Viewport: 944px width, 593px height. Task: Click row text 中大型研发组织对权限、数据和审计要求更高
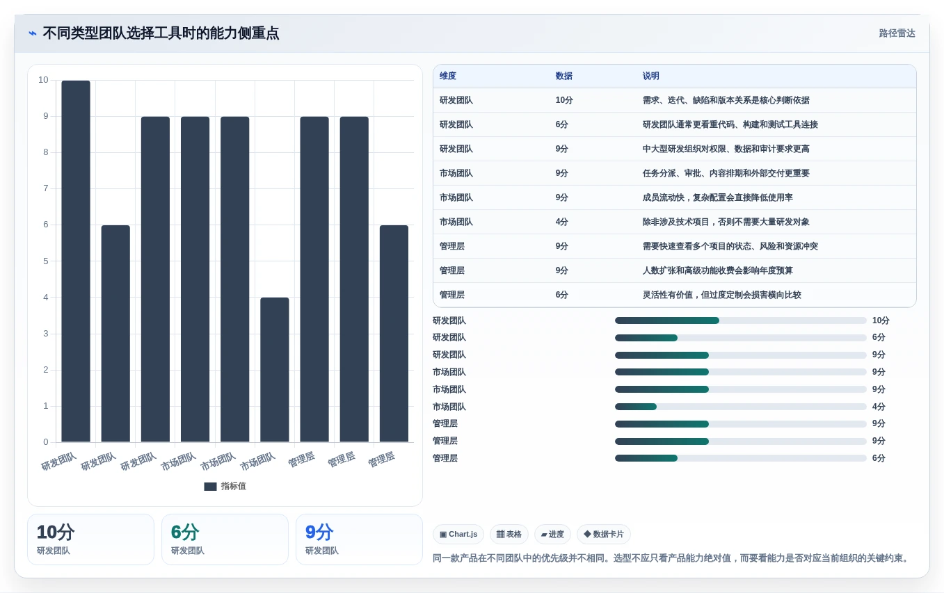coord(726,149)
